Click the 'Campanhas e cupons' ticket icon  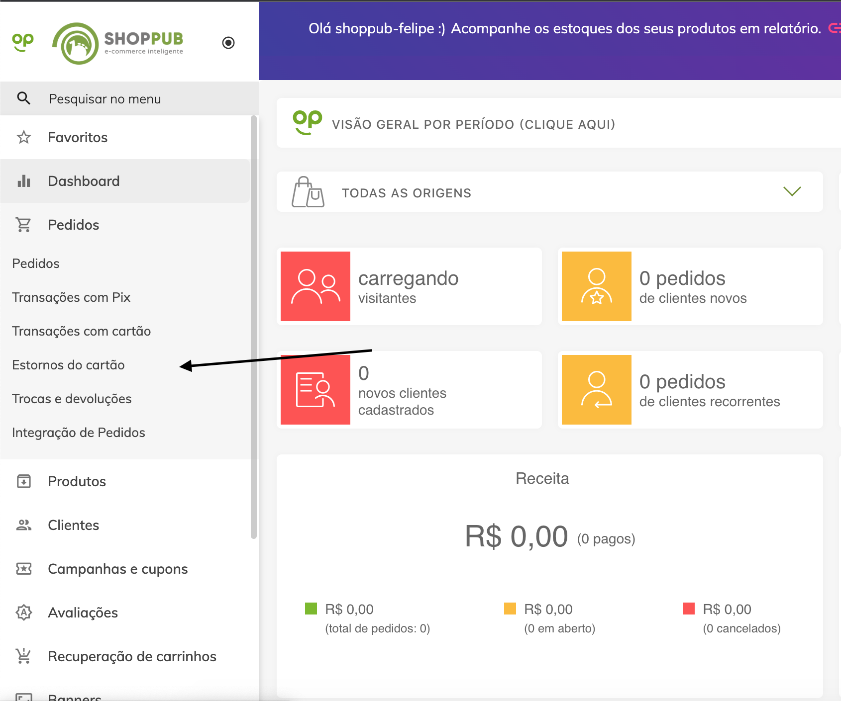point(24,569)
